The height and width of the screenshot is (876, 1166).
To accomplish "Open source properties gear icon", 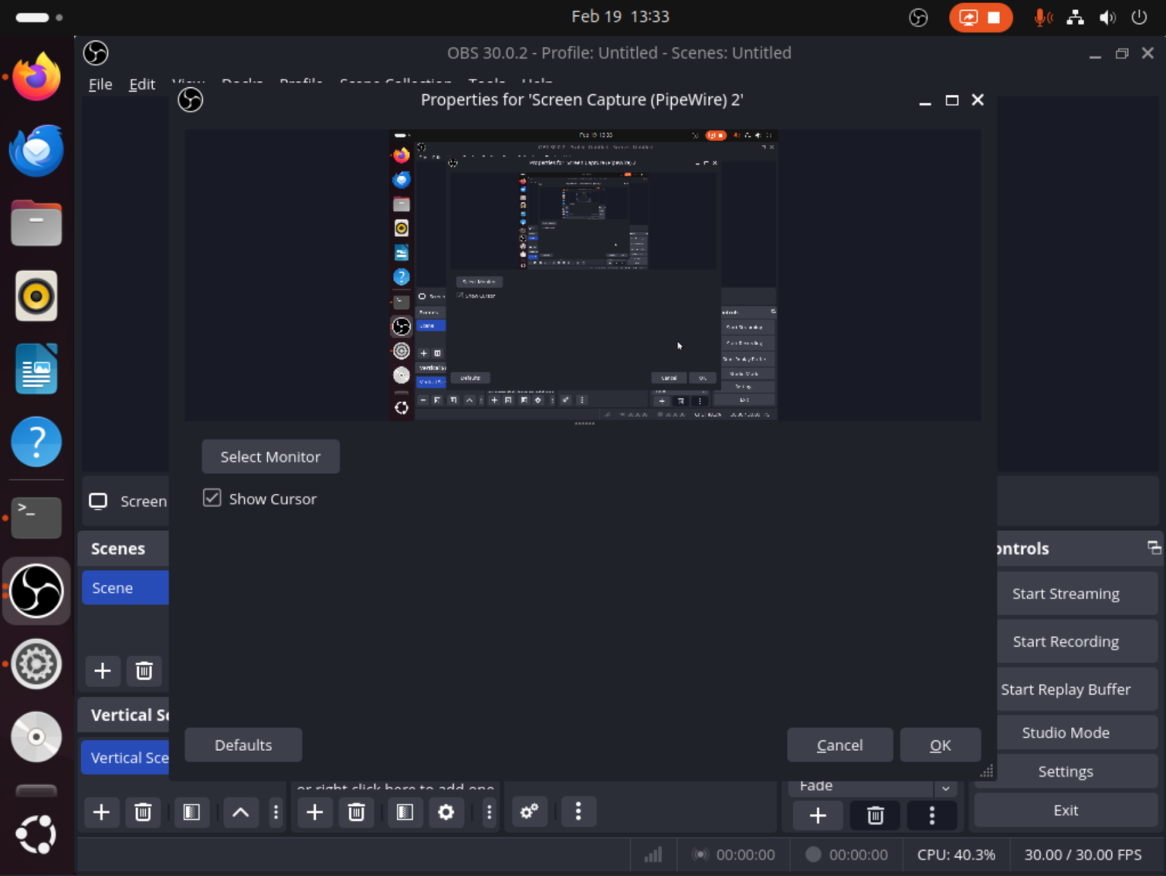I will (446, 812).
